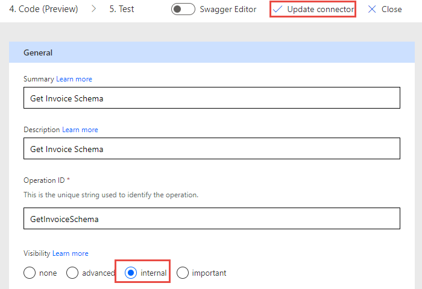Click the chevron arrow between Code and Test
The image size is (422, 289).
93,9
